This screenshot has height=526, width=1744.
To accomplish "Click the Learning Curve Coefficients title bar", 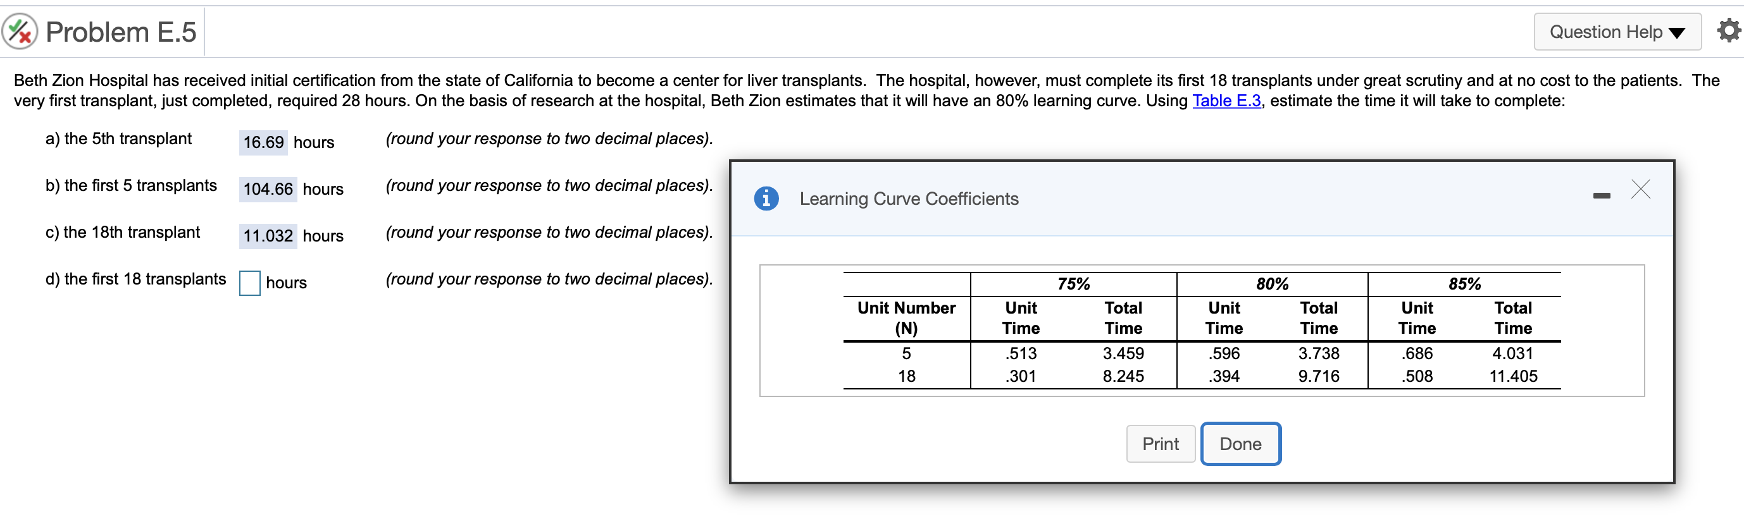I will tap(909, 198).
